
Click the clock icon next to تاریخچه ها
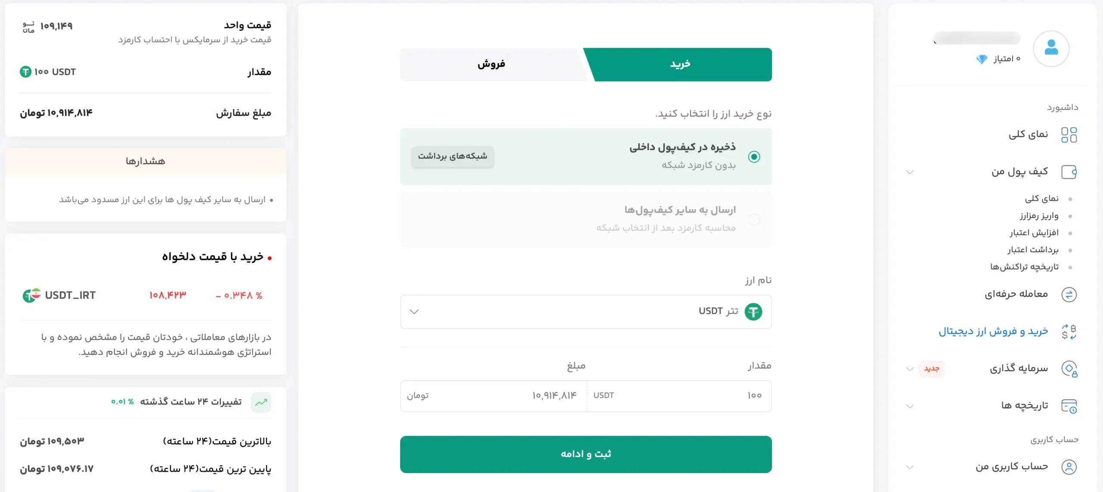[1070, 405]
